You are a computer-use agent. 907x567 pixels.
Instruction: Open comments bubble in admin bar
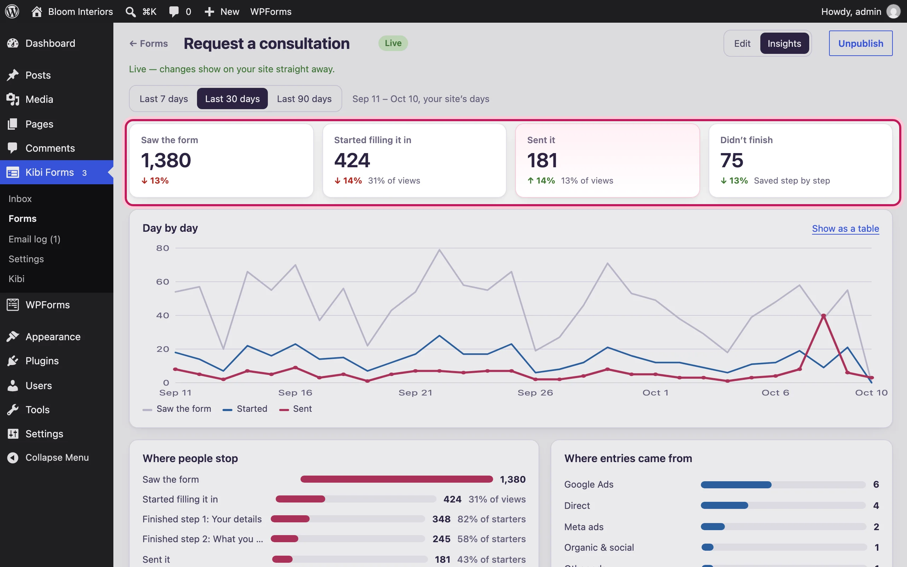(174, 12)
